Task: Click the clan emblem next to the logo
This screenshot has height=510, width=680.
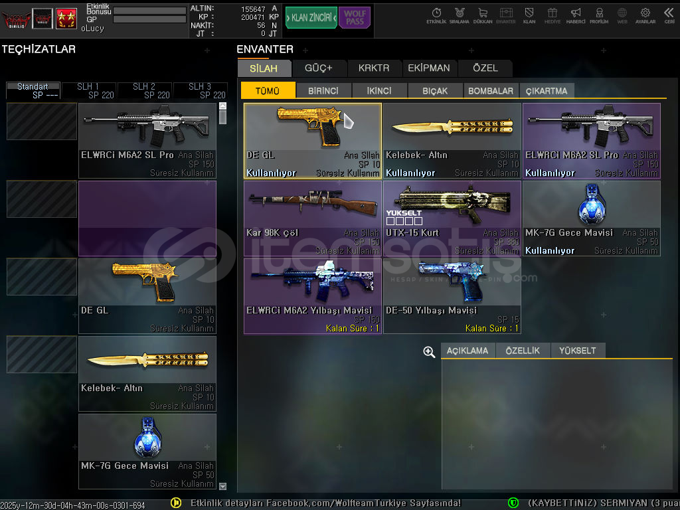Action: click(x=42, y=19)
